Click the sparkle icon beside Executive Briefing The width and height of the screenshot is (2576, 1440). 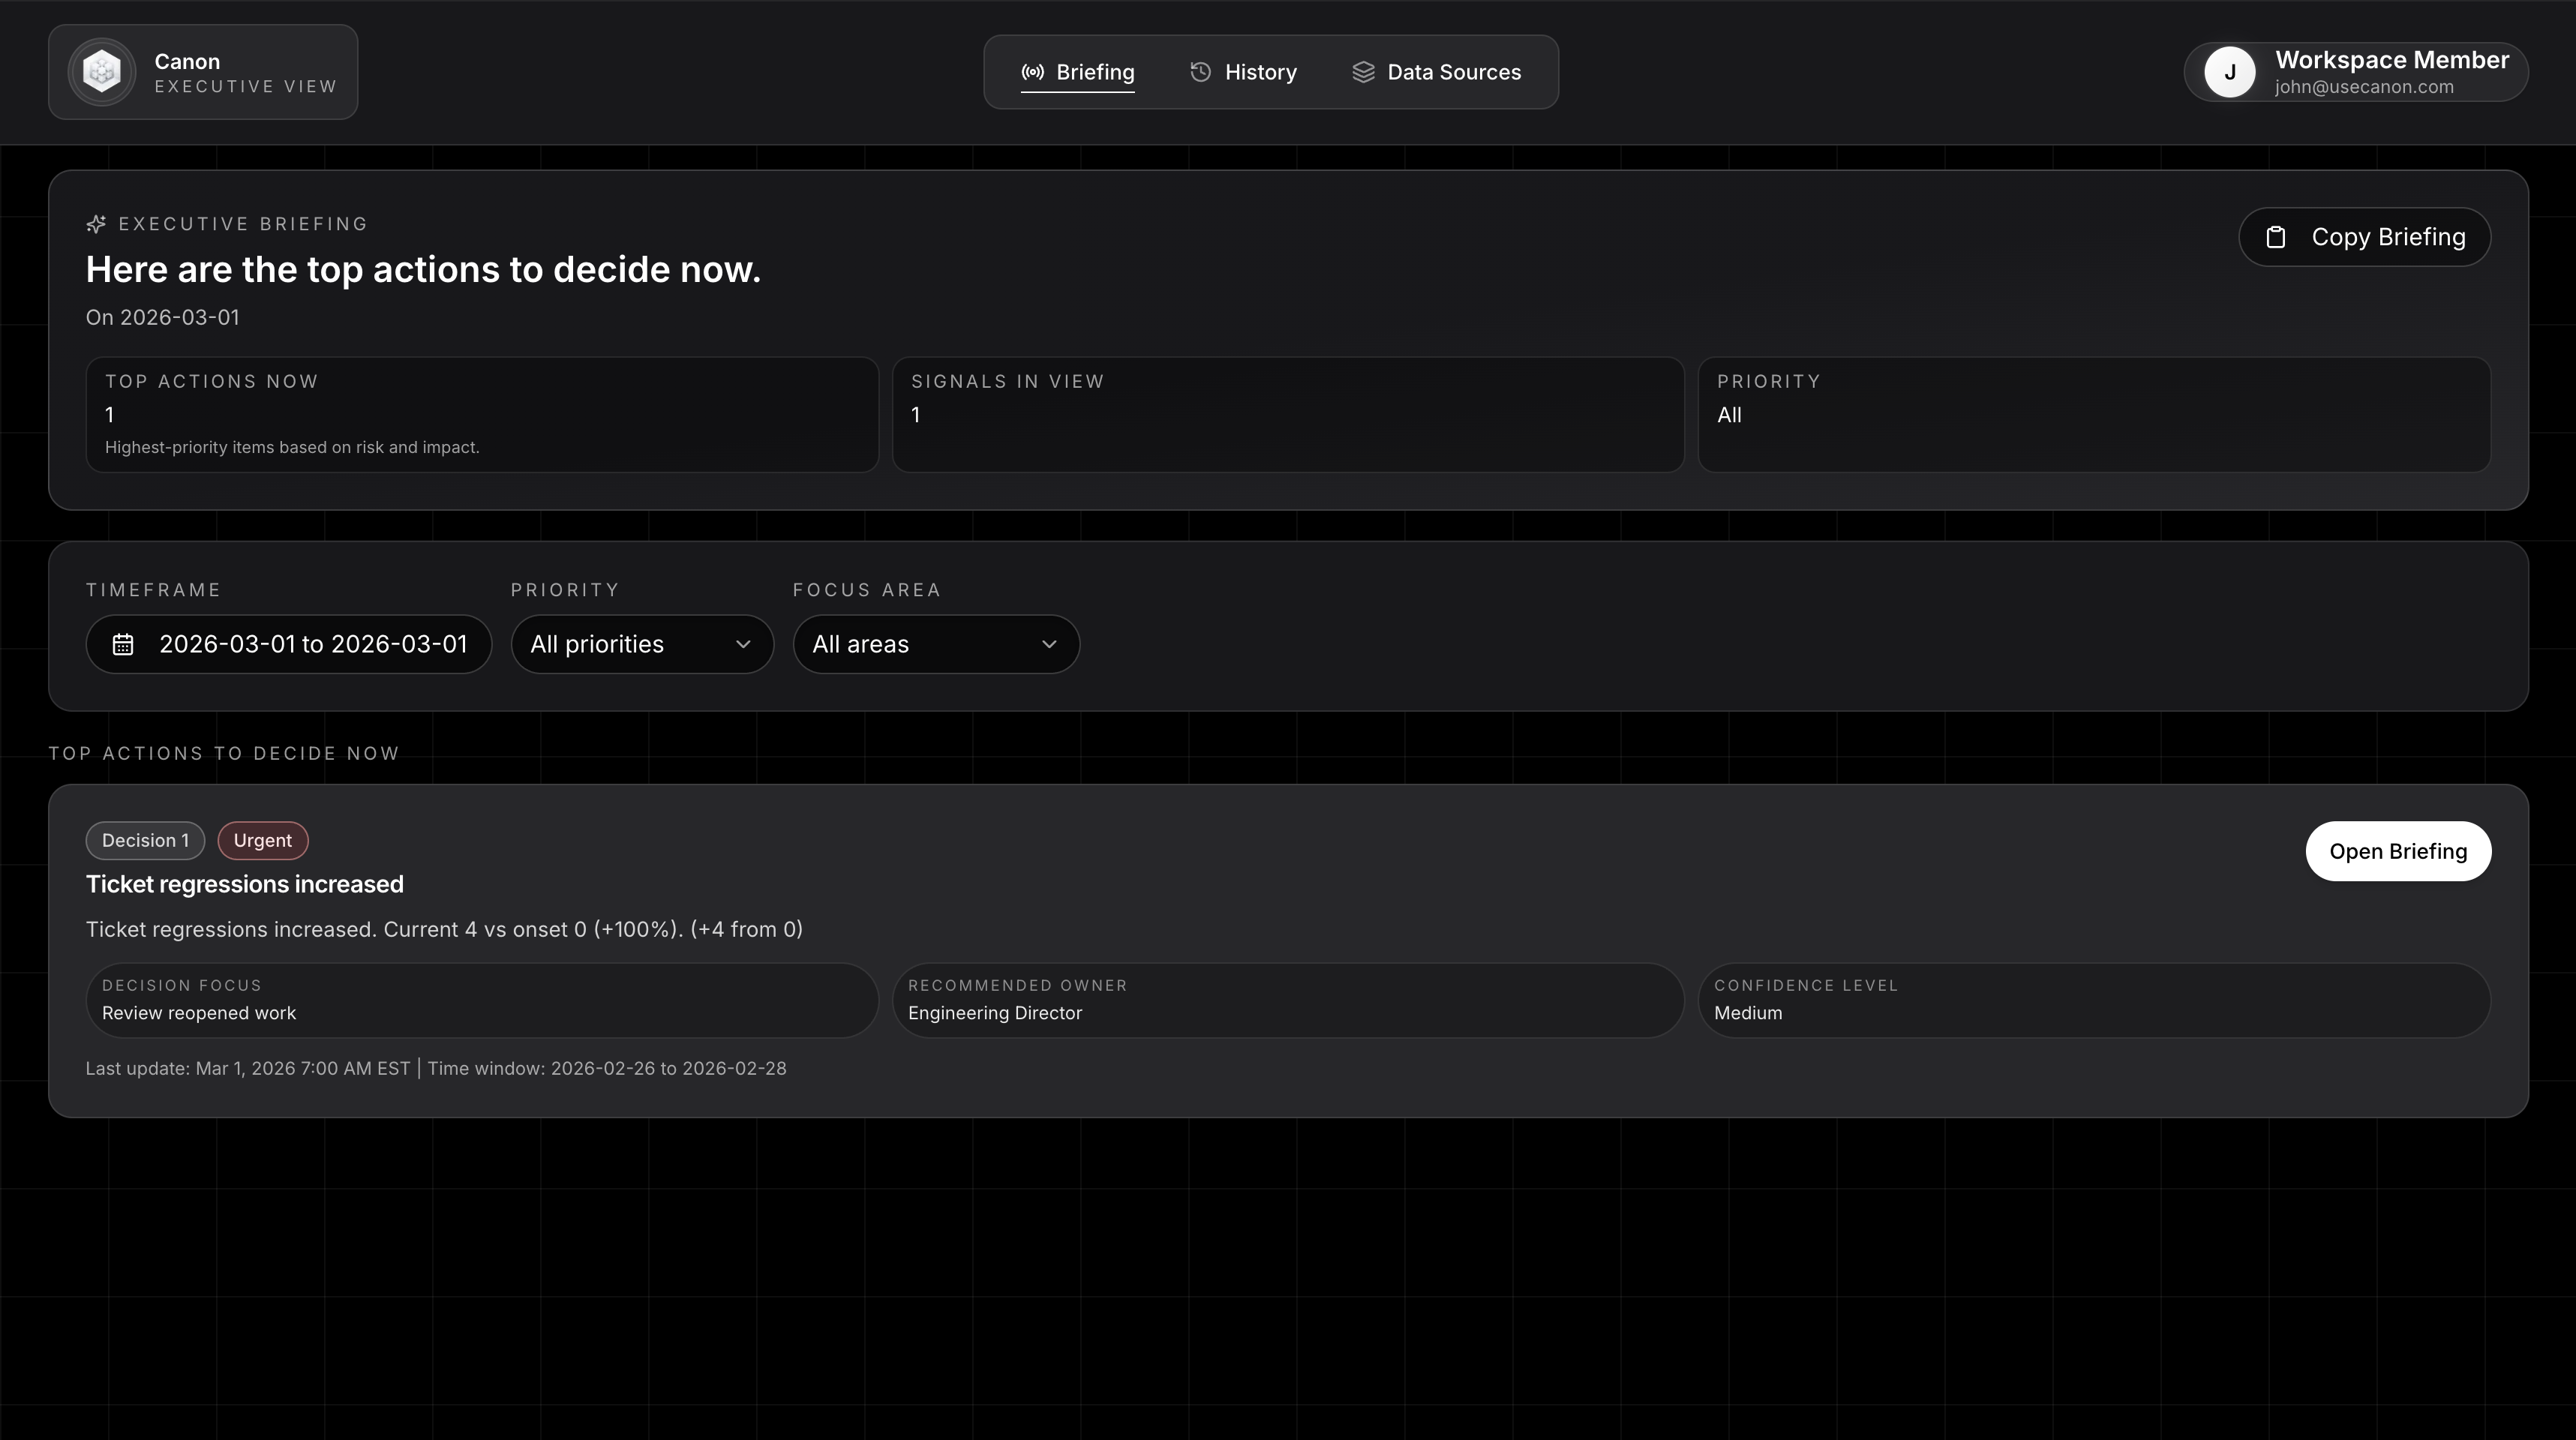click(96, 224)
